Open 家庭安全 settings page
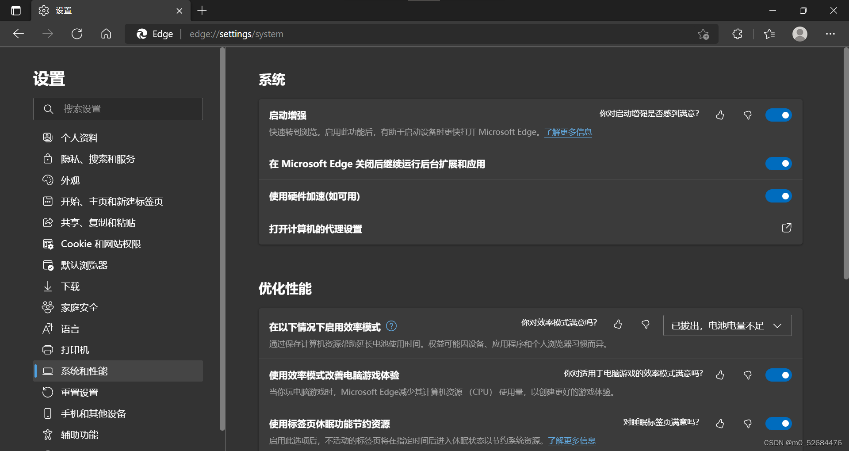 click(118, 308)
